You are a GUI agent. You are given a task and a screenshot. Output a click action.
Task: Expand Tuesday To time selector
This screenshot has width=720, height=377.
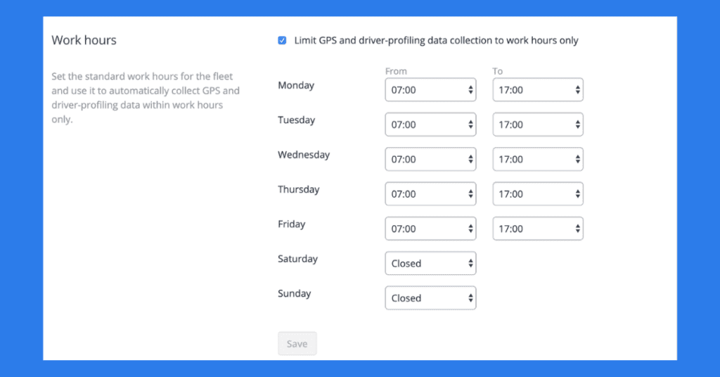coord(538,124)
